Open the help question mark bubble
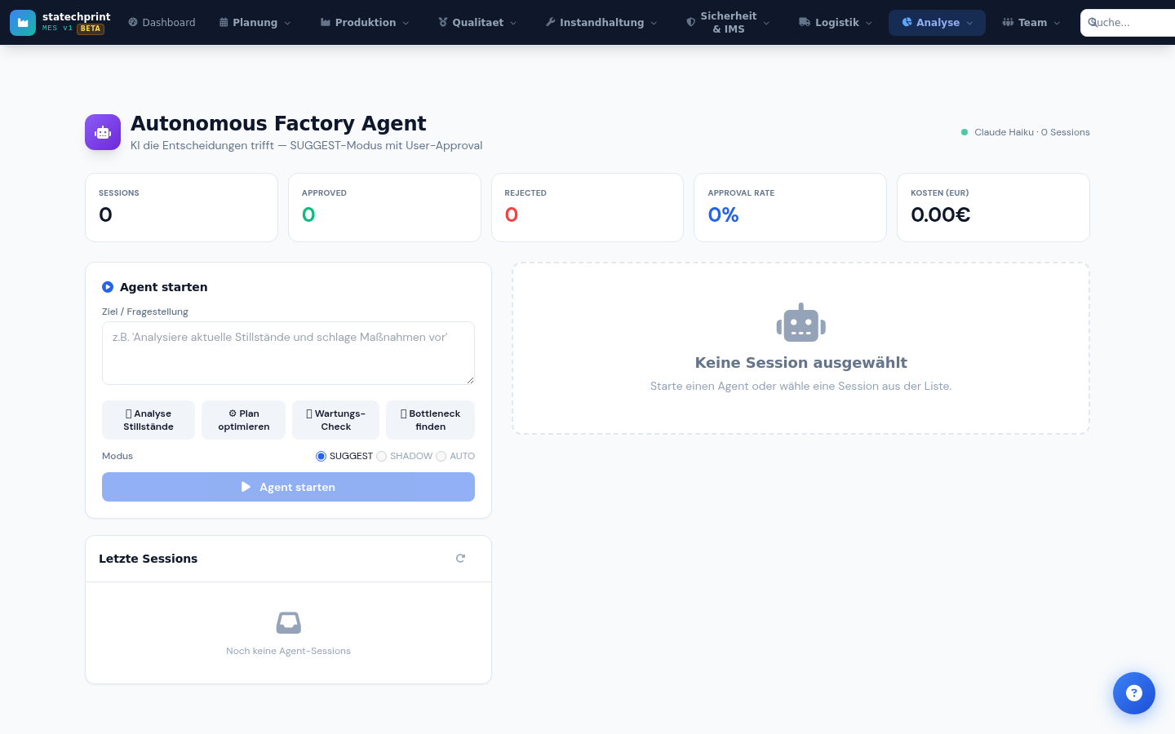The width and height of the screenshot is (1175, 734). coord(1134,693)
